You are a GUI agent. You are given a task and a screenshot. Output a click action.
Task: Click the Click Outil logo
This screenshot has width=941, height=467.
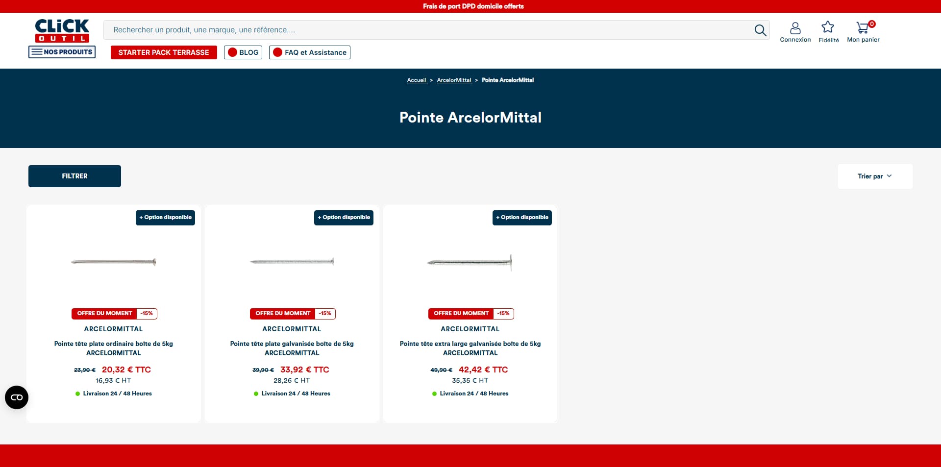click(x=62, y=31)
